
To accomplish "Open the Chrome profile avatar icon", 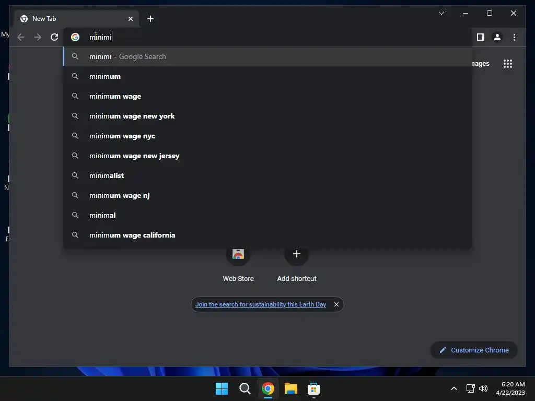I will click(x=497, y=37).
